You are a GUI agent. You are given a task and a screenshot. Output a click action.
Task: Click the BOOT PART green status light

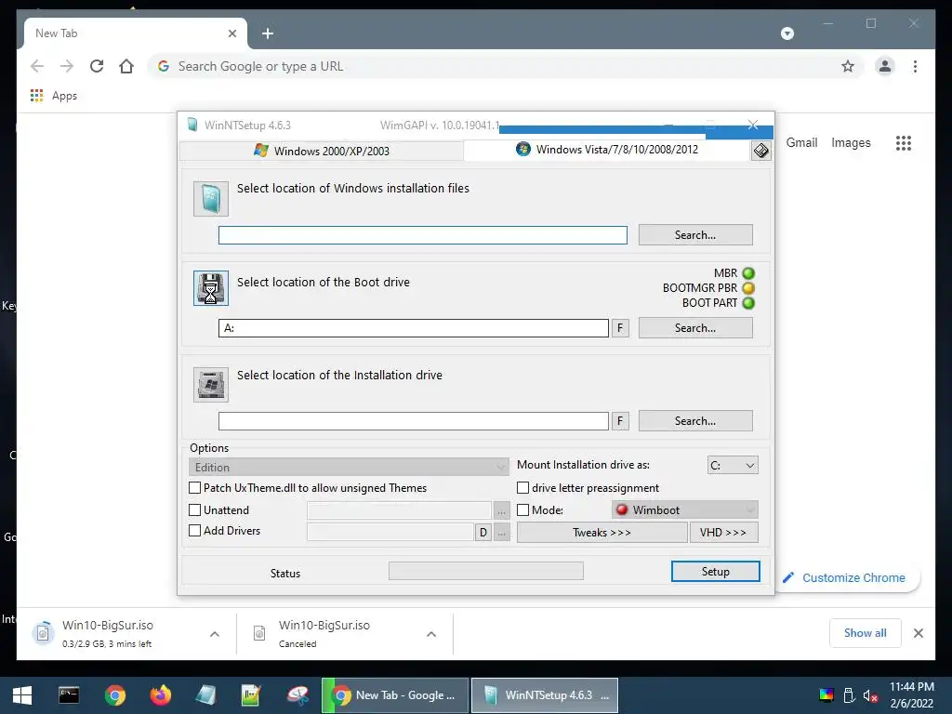[x=748, y=303]
